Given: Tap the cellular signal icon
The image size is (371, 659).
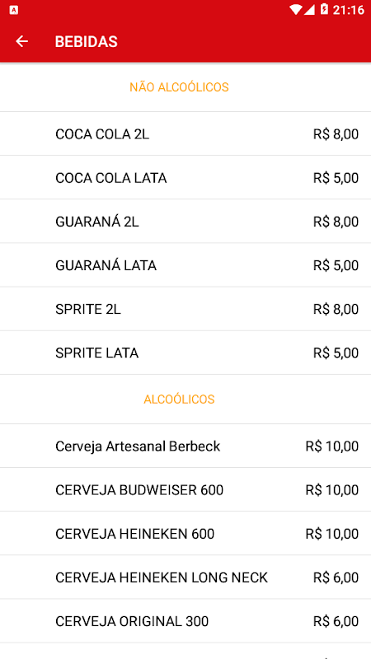Looking at the screenshot, I should point(310,9).
